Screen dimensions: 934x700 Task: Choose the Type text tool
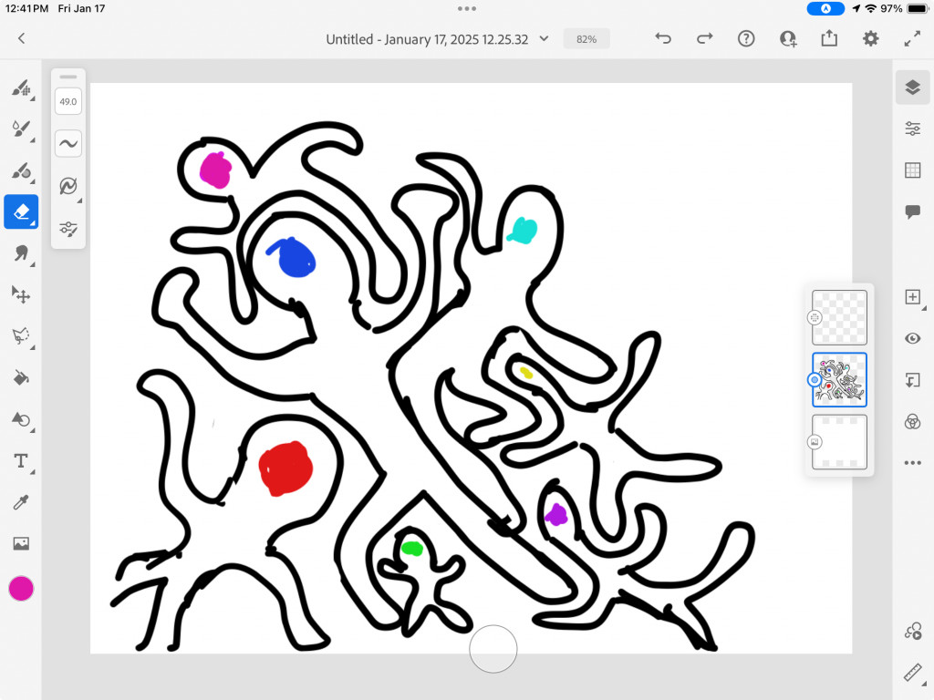(x=20, y=461)
